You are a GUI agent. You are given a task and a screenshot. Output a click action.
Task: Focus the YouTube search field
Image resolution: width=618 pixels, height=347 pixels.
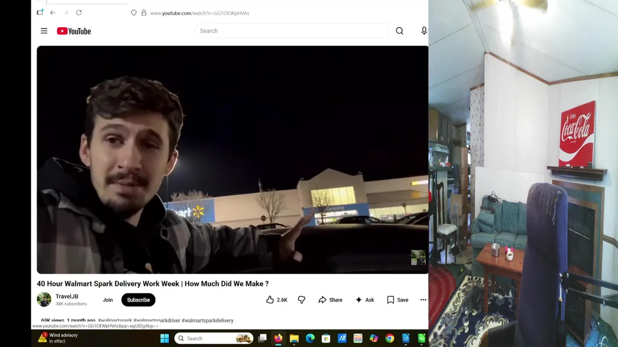point(291,31)
